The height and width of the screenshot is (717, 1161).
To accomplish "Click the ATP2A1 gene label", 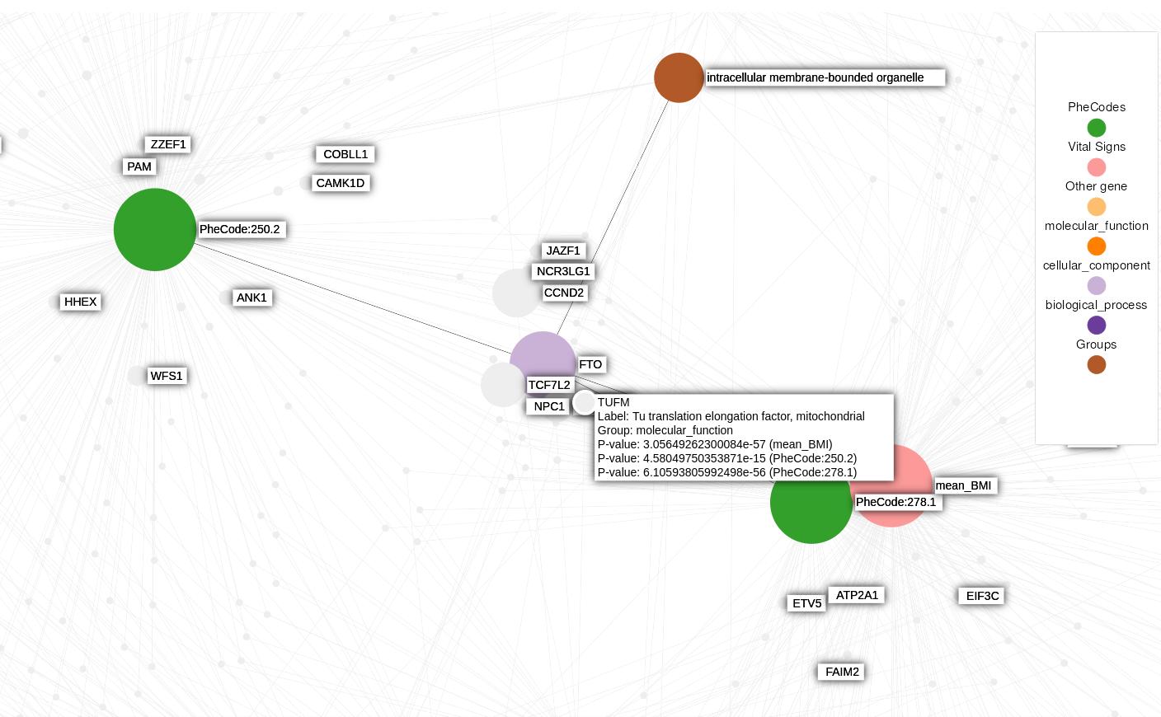I will point(857,595).
